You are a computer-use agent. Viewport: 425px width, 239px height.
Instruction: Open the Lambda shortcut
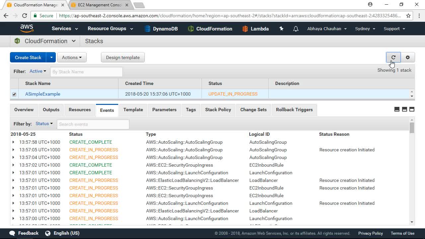255,29
